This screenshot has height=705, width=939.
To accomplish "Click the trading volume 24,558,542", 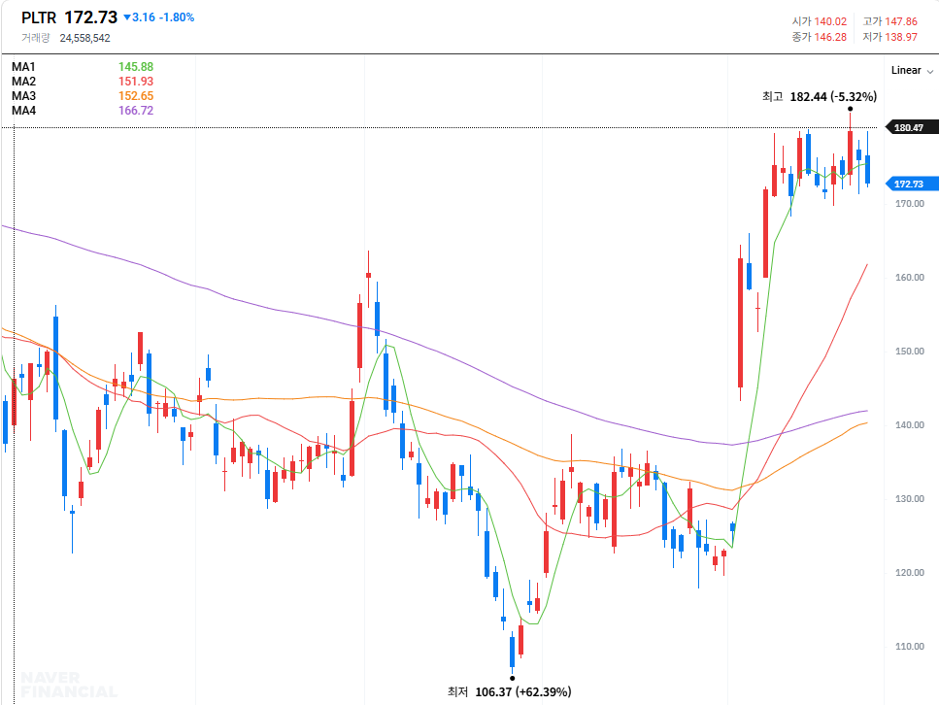I will click(x=85, y=38).
